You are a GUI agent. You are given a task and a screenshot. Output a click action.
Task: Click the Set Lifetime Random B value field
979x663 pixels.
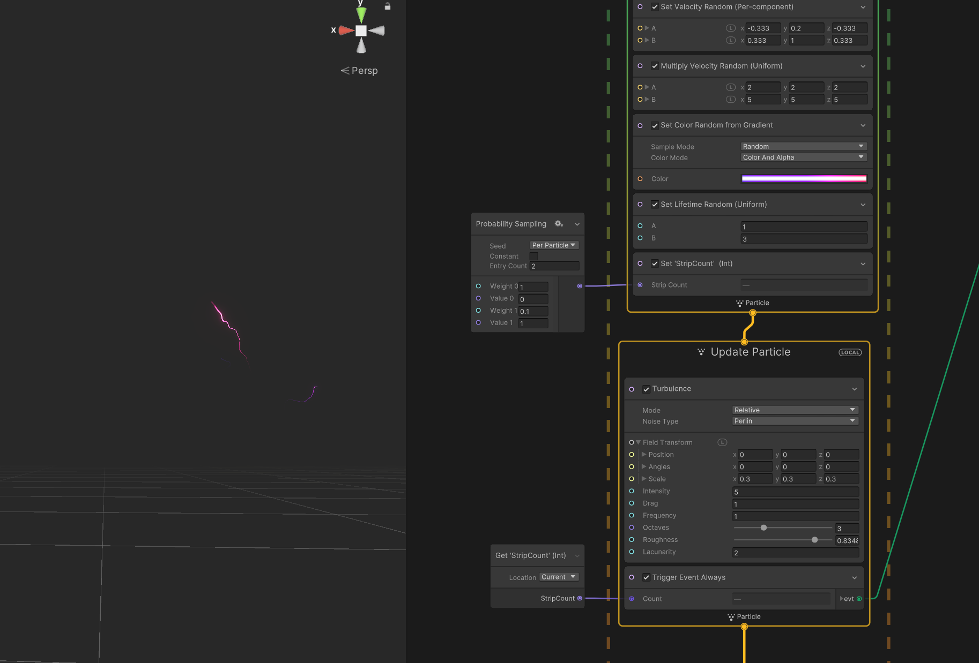[804, 239]
